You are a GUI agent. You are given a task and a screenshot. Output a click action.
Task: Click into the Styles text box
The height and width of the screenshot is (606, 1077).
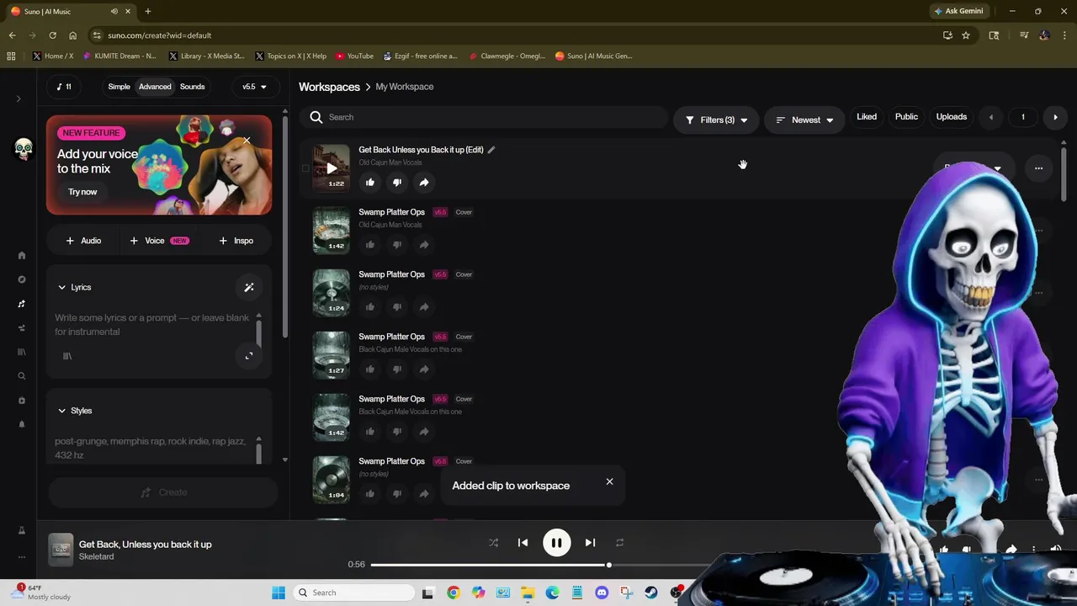click(x=152, y=448)
